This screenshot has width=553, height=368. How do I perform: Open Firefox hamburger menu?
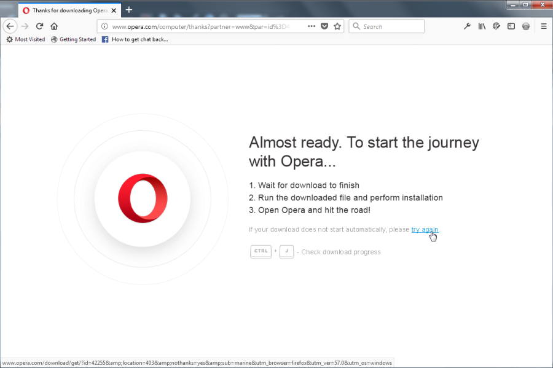[544, 26]
